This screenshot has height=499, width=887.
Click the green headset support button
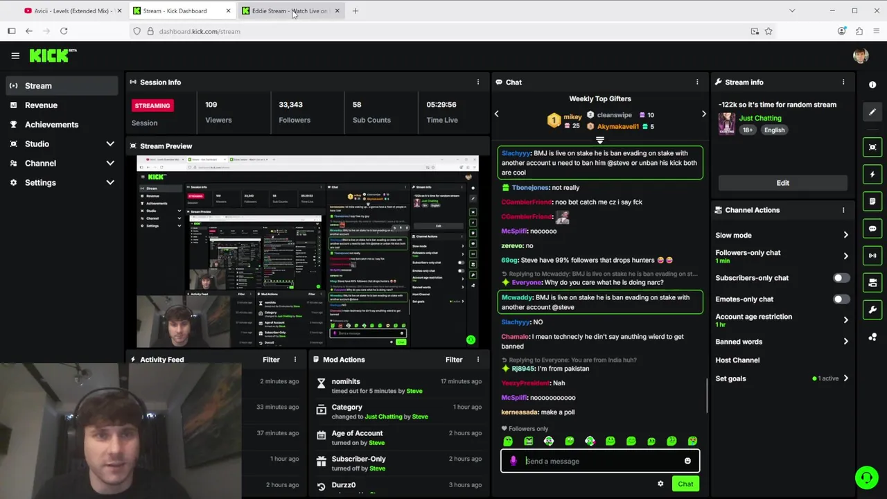(x=866, y=478)
